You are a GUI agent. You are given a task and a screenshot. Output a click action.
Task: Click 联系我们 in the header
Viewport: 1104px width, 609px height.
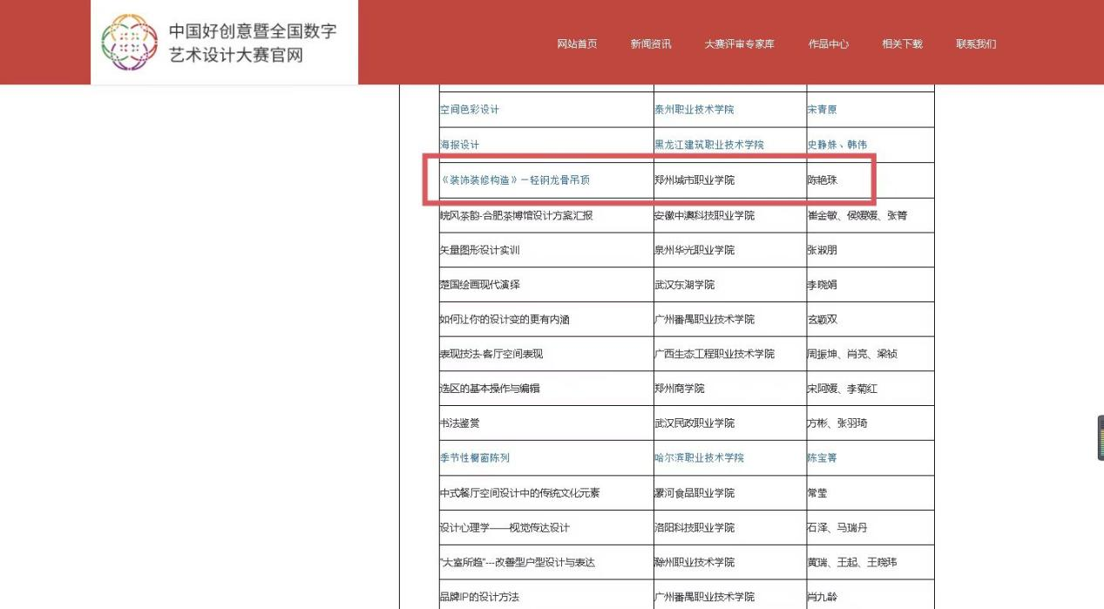click(976, 44)
